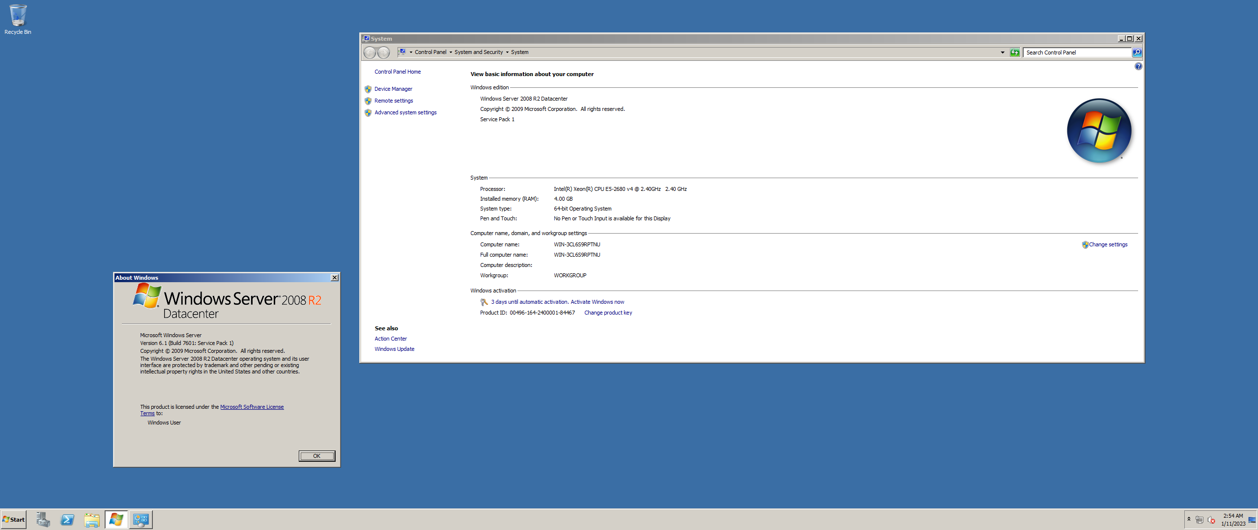Click computer name WIN-3CL6S9RPTNU value
The image size is (1258, 530).
[577, 244]
